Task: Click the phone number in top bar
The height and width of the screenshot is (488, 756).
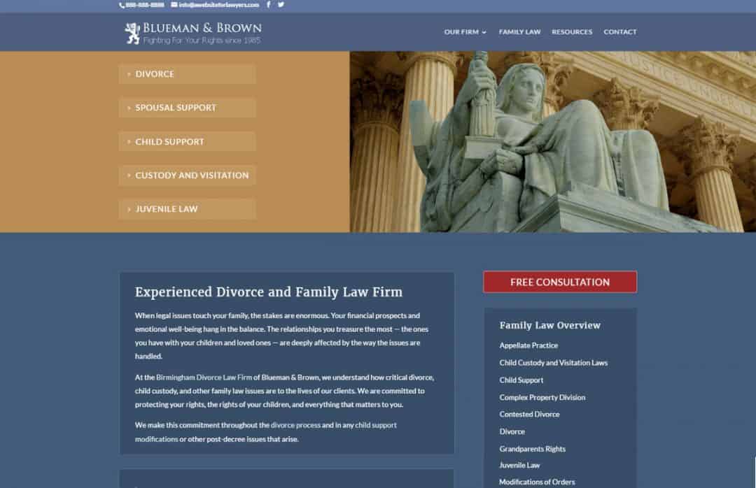Action: tap(145, 5)
